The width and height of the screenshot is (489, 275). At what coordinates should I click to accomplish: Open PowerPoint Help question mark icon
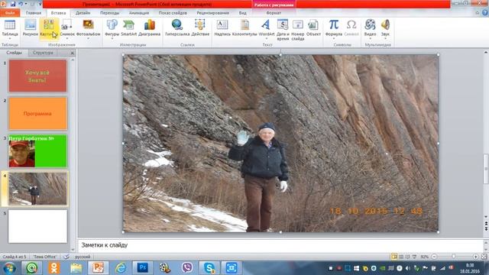pyautogui.click(x=485, y=13)
